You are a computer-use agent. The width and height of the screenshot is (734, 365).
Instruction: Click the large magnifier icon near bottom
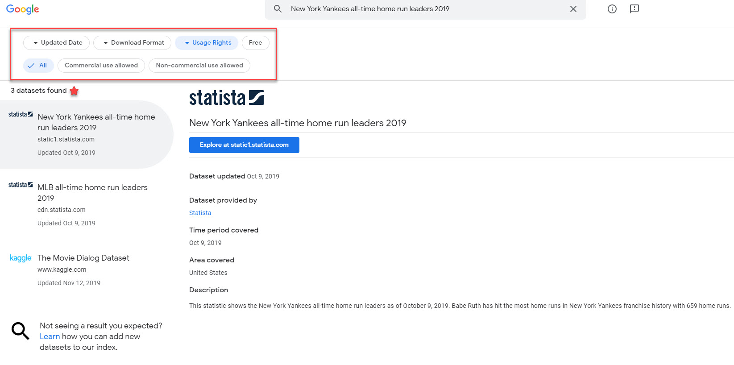pos(20,331)
